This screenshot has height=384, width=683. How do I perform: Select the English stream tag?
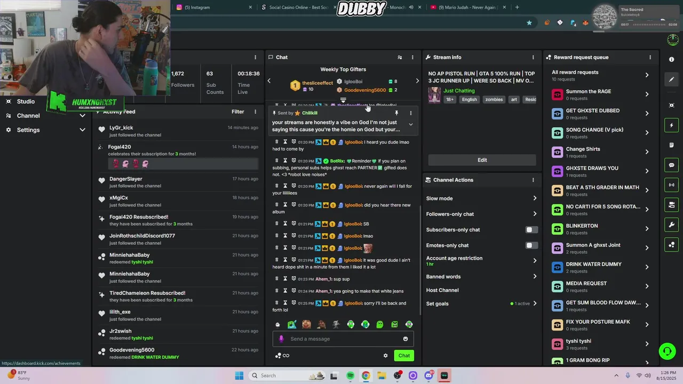470,100
